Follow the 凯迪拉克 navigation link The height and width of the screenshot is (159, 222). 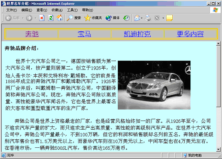pyautogui.click(x=137, y=34)
